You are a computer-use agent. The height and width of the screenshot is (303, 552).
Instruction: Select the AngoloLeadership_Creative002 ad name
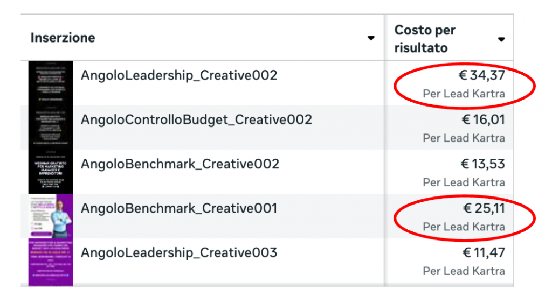pos(179,75)
